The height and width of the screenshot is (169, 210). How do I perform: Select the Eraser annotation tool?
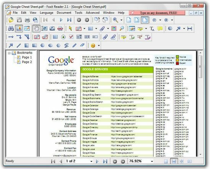[82, 45]
